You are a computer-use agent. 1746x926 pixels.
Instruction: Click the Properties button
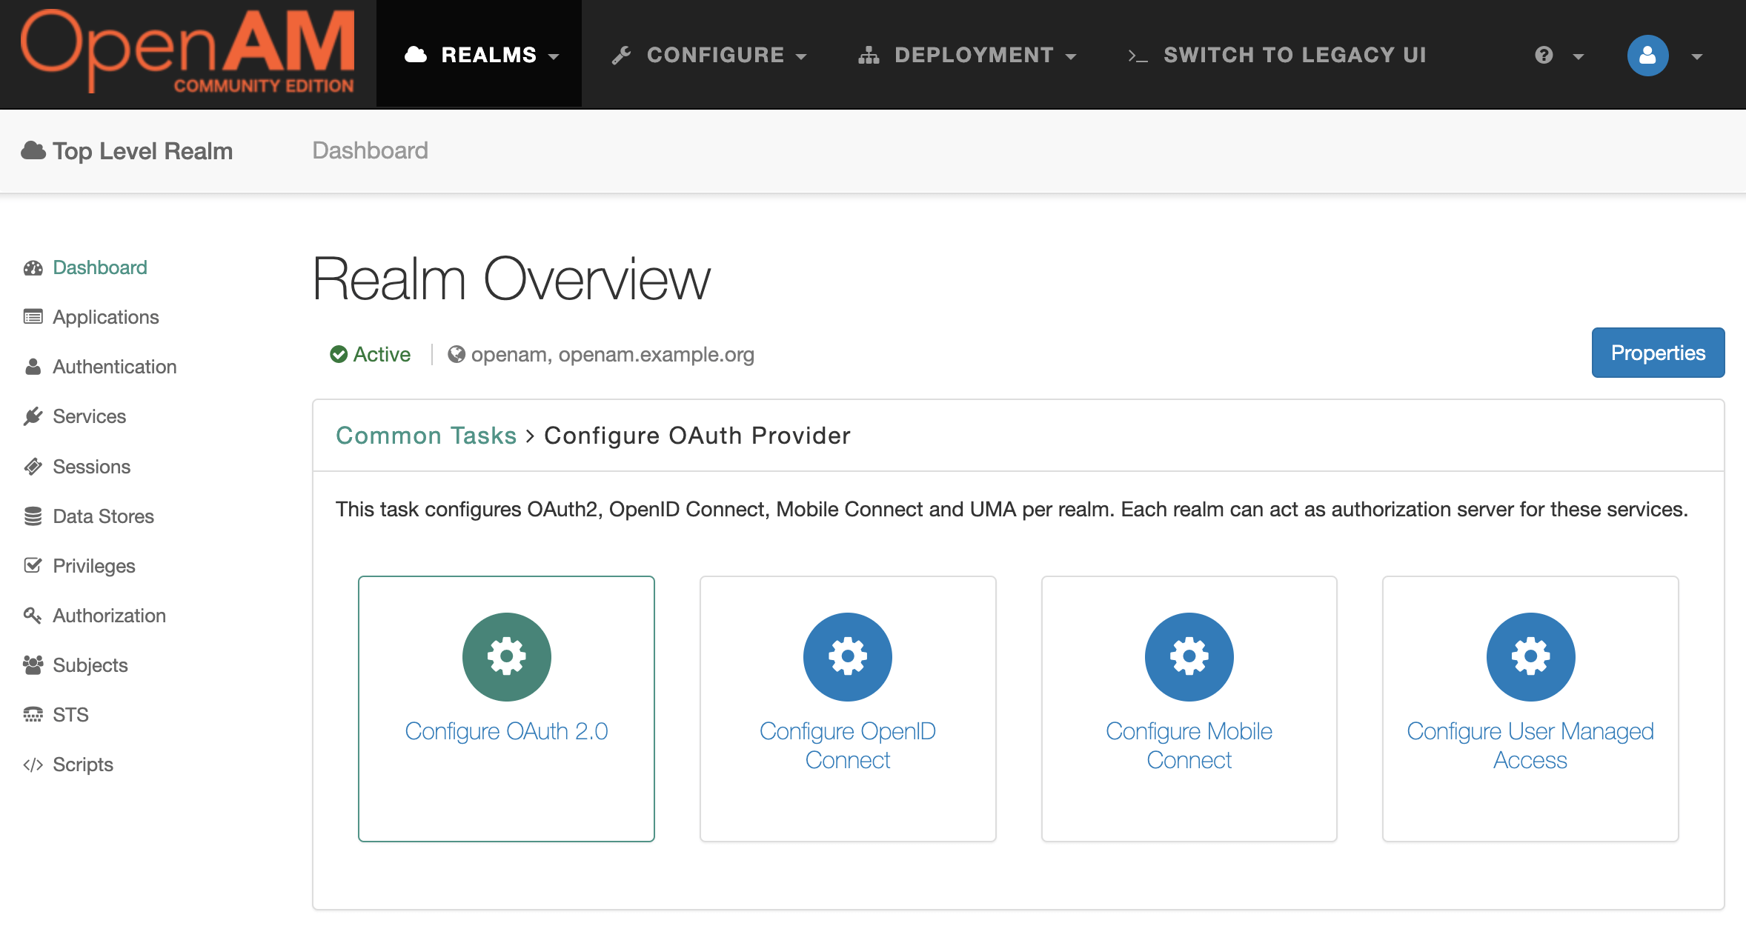(1657, 353)
